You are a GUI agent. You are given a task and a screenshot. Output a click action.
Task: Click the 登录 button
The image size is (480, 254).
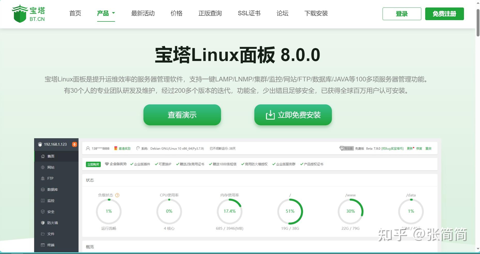(x=402, y=14)
